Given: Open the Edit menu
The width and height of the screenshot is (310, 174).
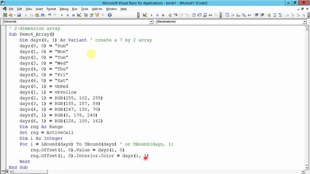Looking at the screenshot, I should click(x=19, y=9).
